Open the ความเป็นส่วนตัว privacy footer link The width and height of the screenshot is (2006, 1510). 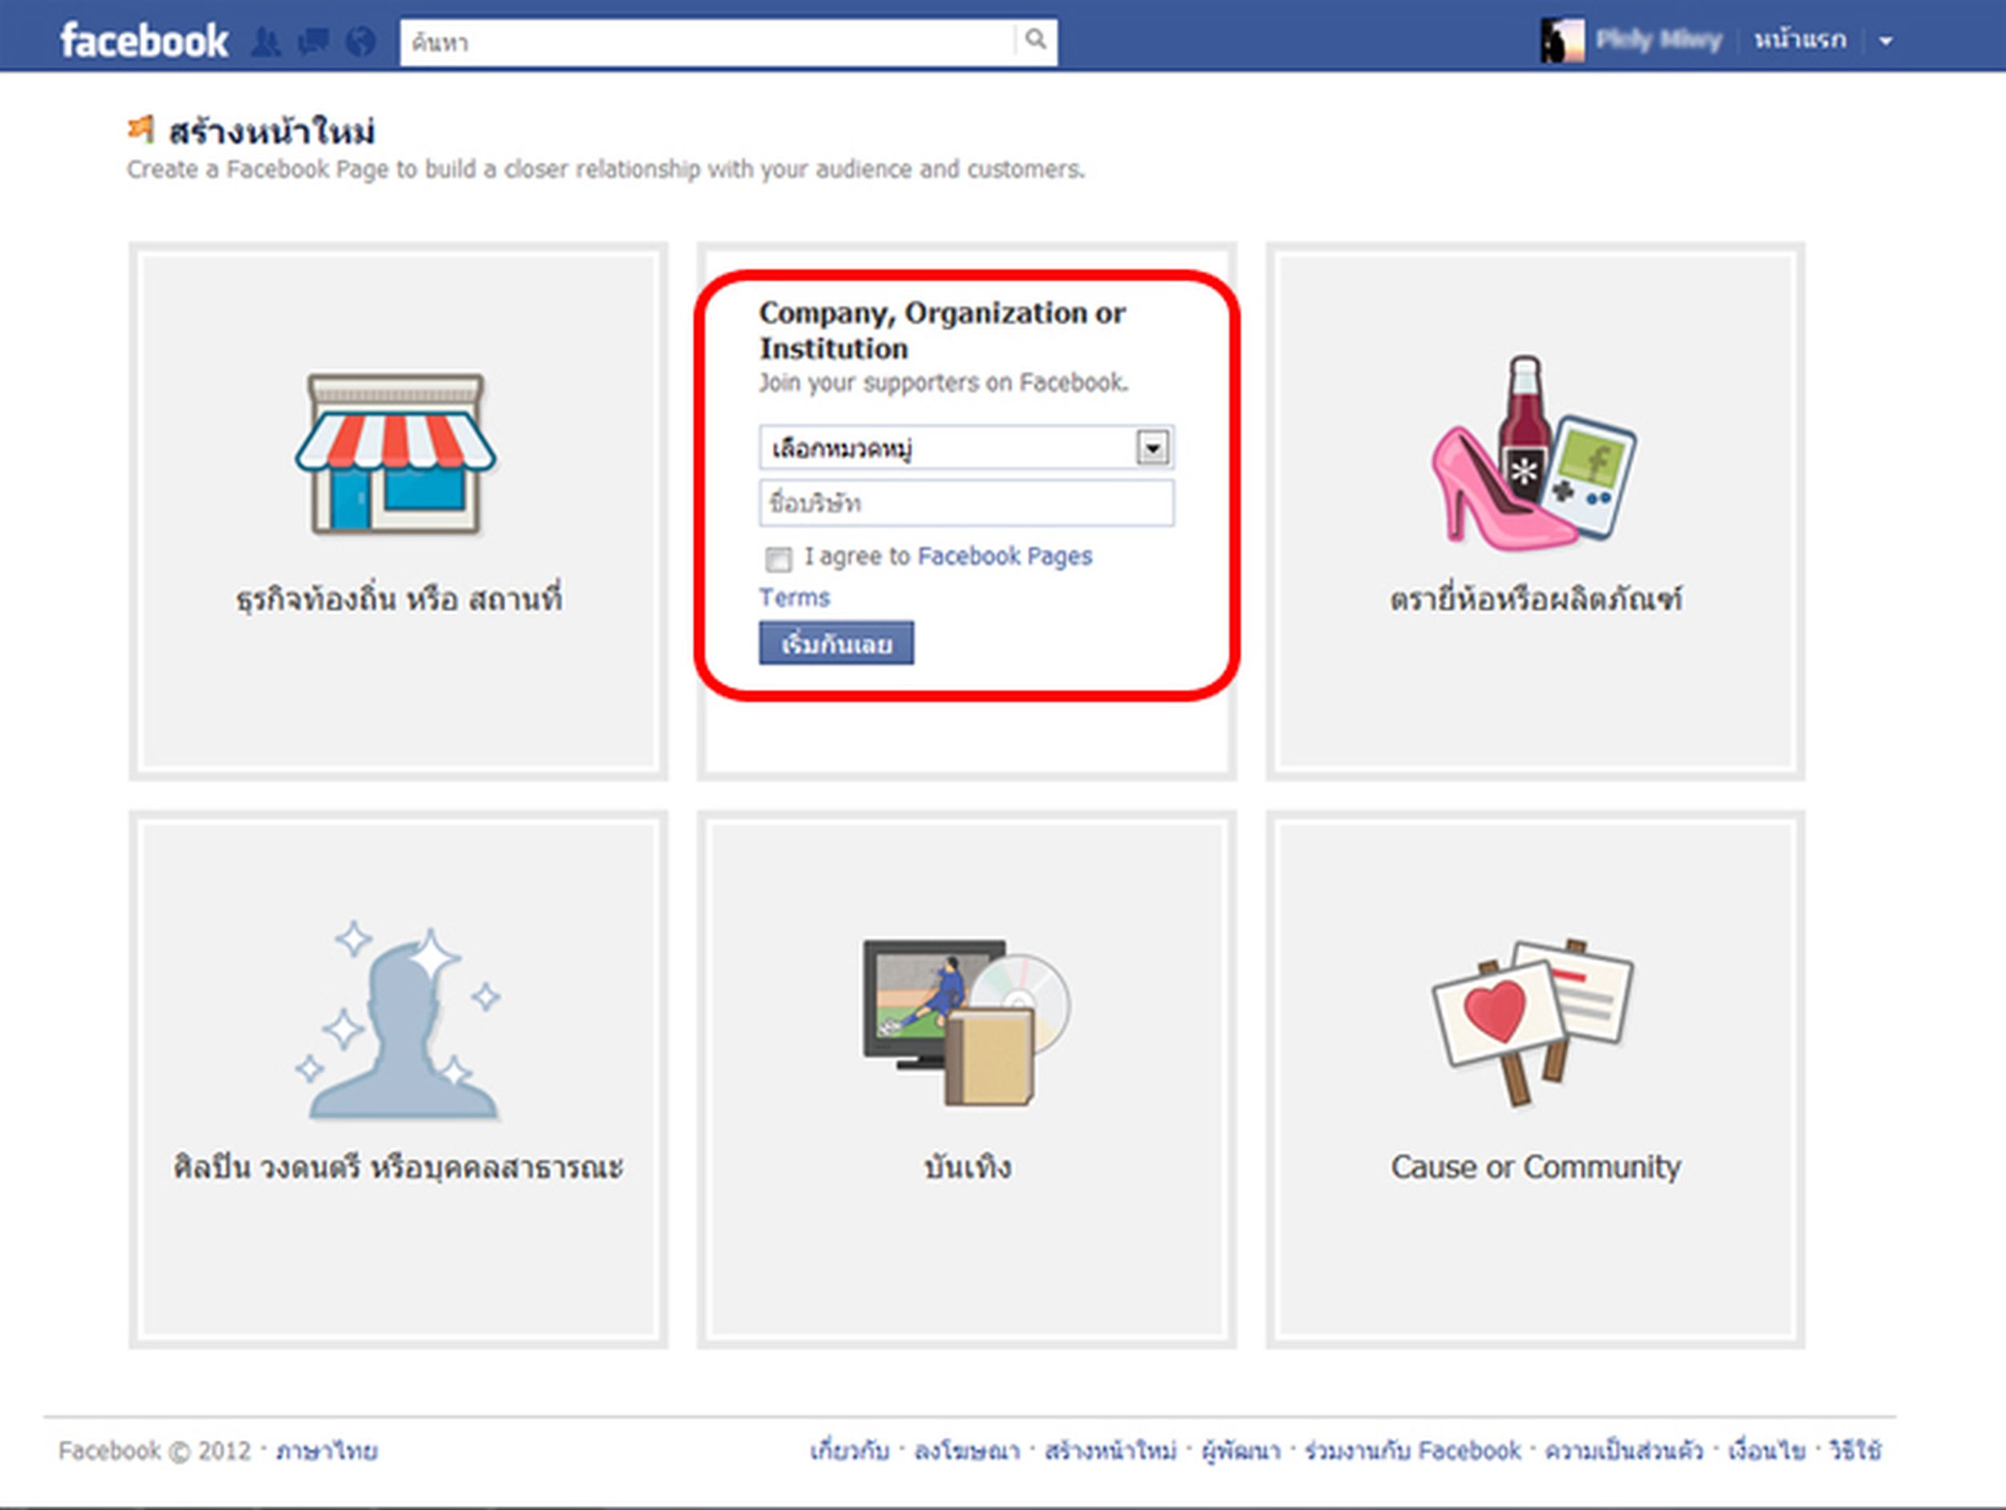(x=1623, y=1451)
